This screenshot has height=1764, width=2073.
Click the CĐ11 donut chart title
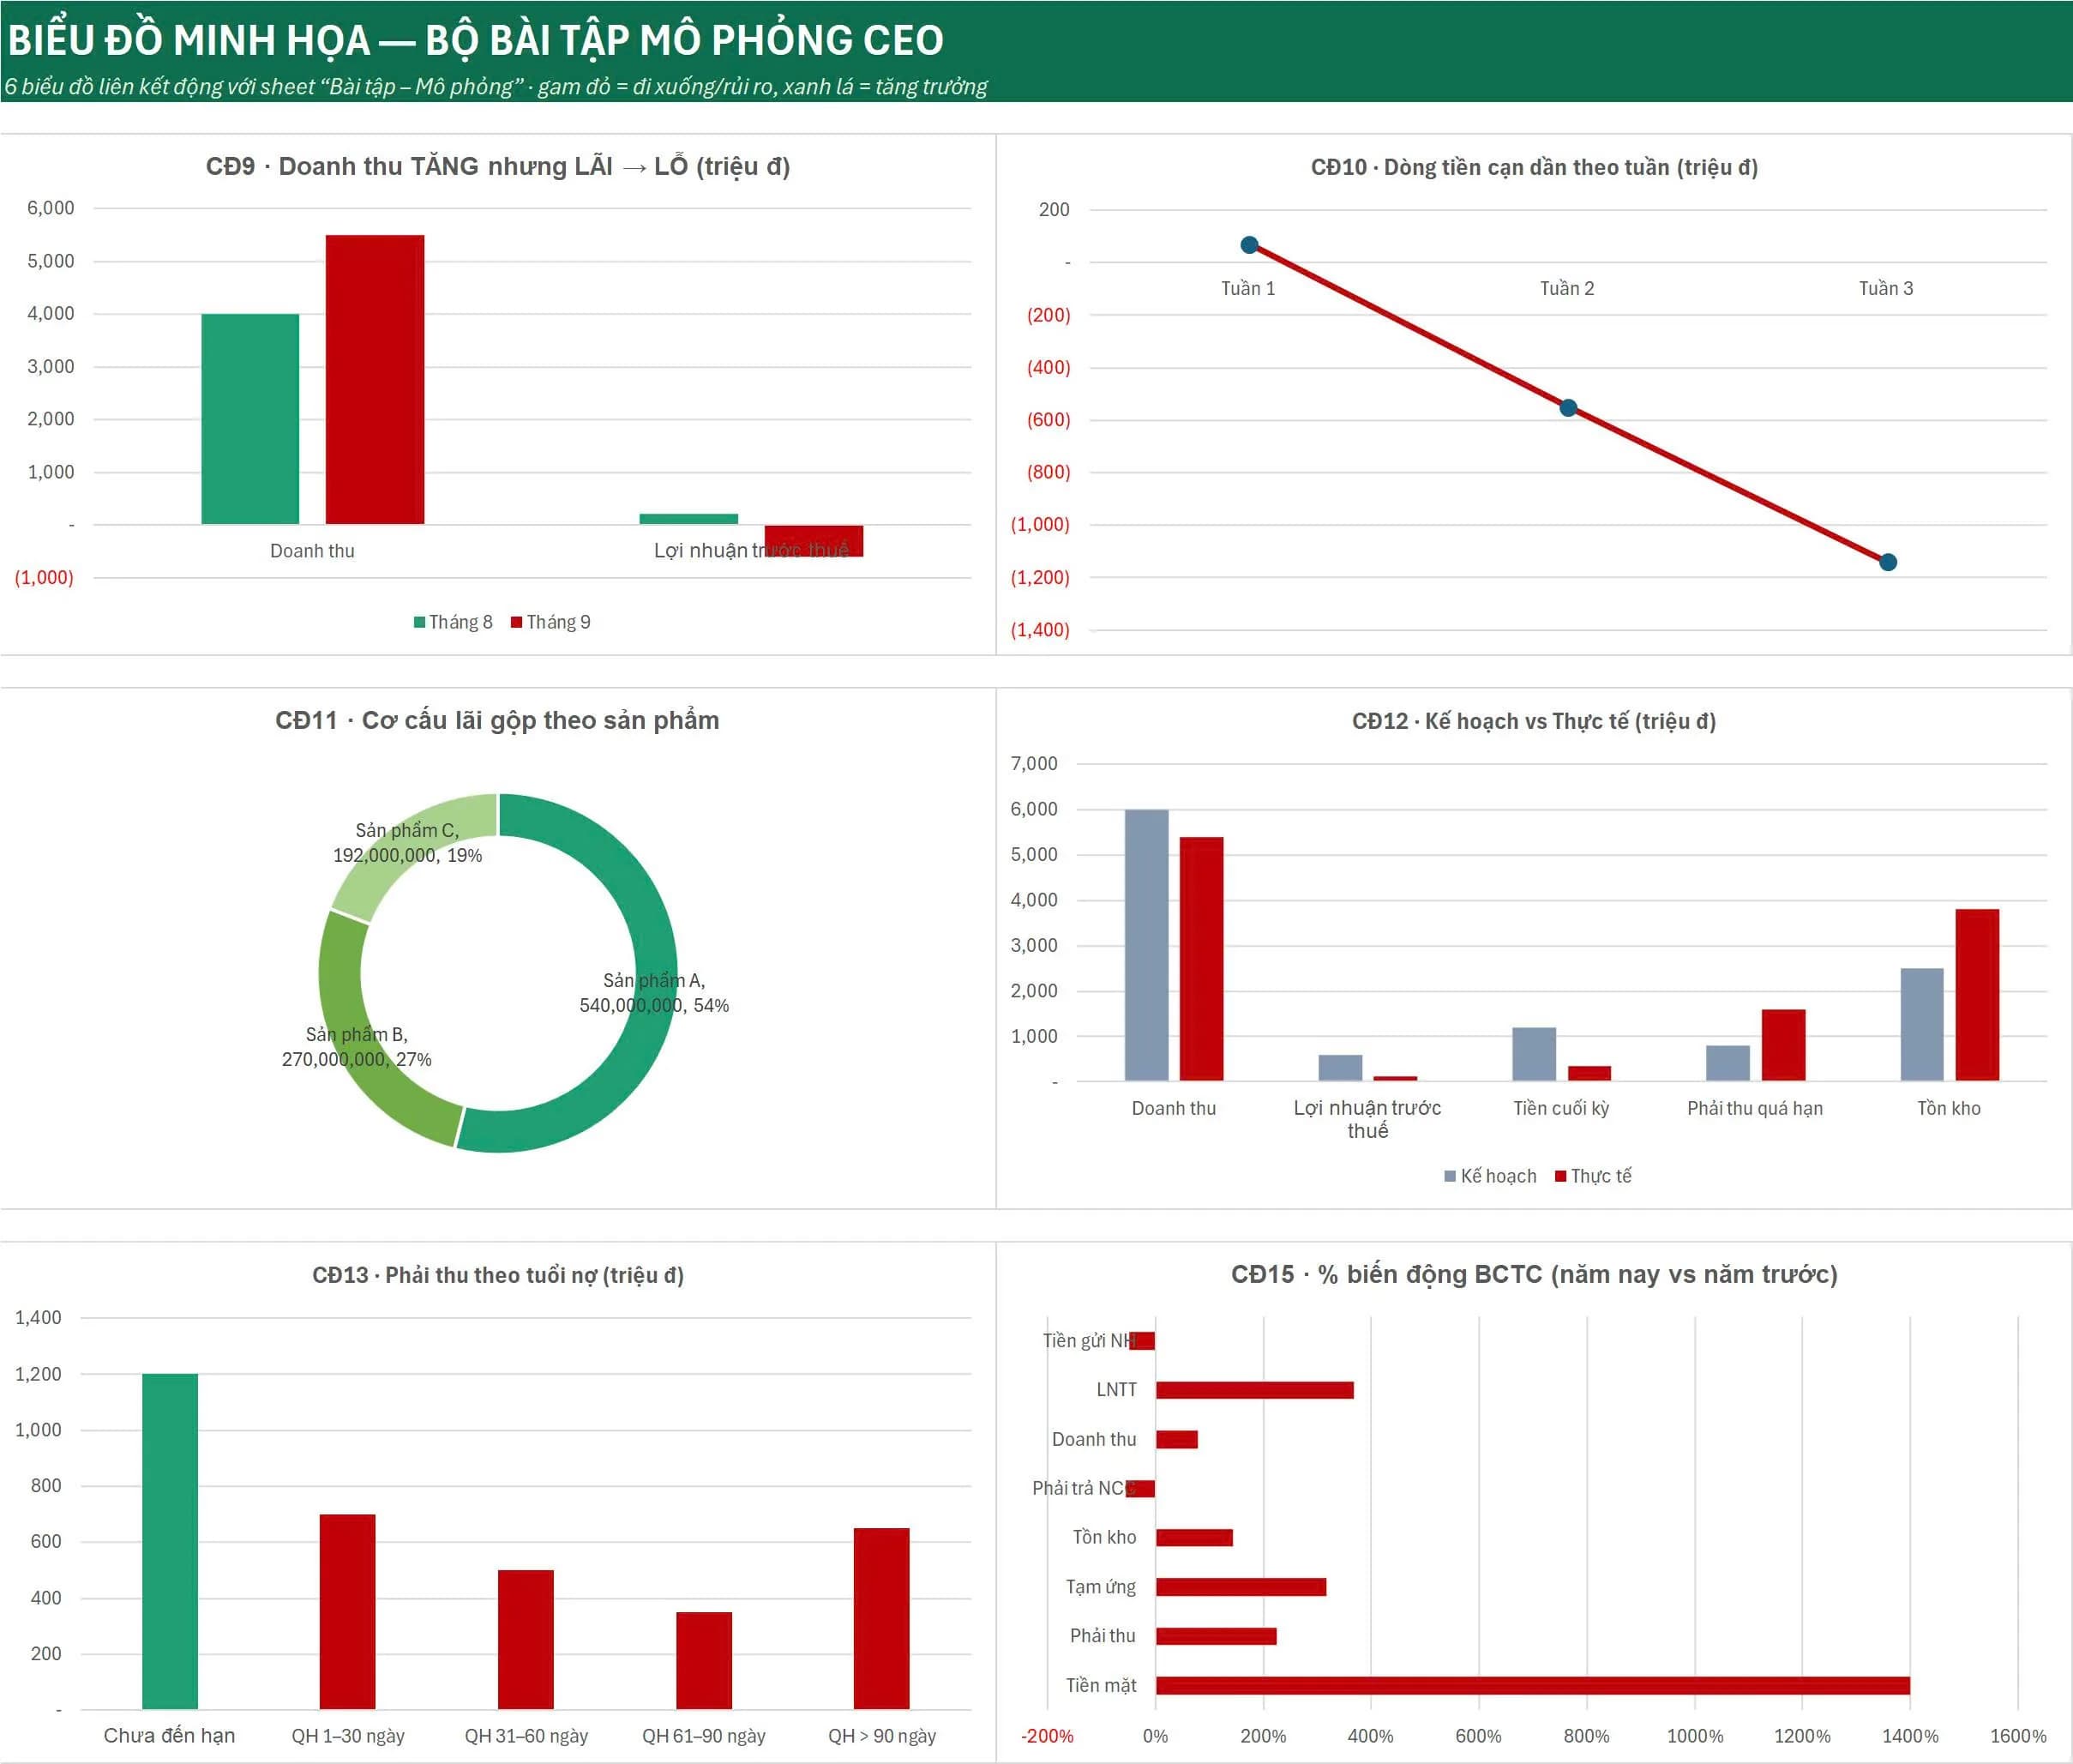tap(498, 720)
